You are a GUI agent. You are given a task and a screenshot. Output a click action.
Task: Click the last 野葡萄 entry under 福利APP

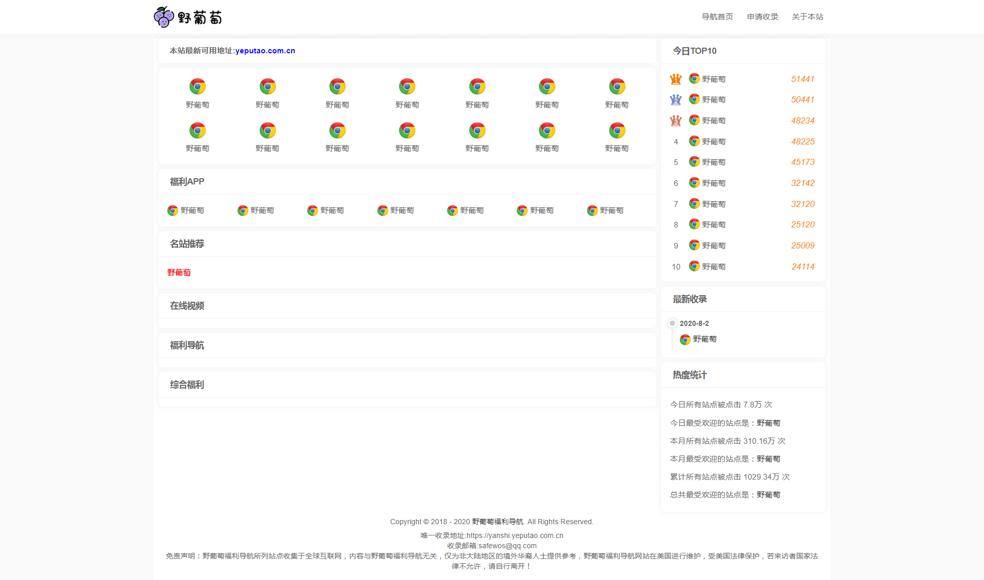click(x=605, y=211)
